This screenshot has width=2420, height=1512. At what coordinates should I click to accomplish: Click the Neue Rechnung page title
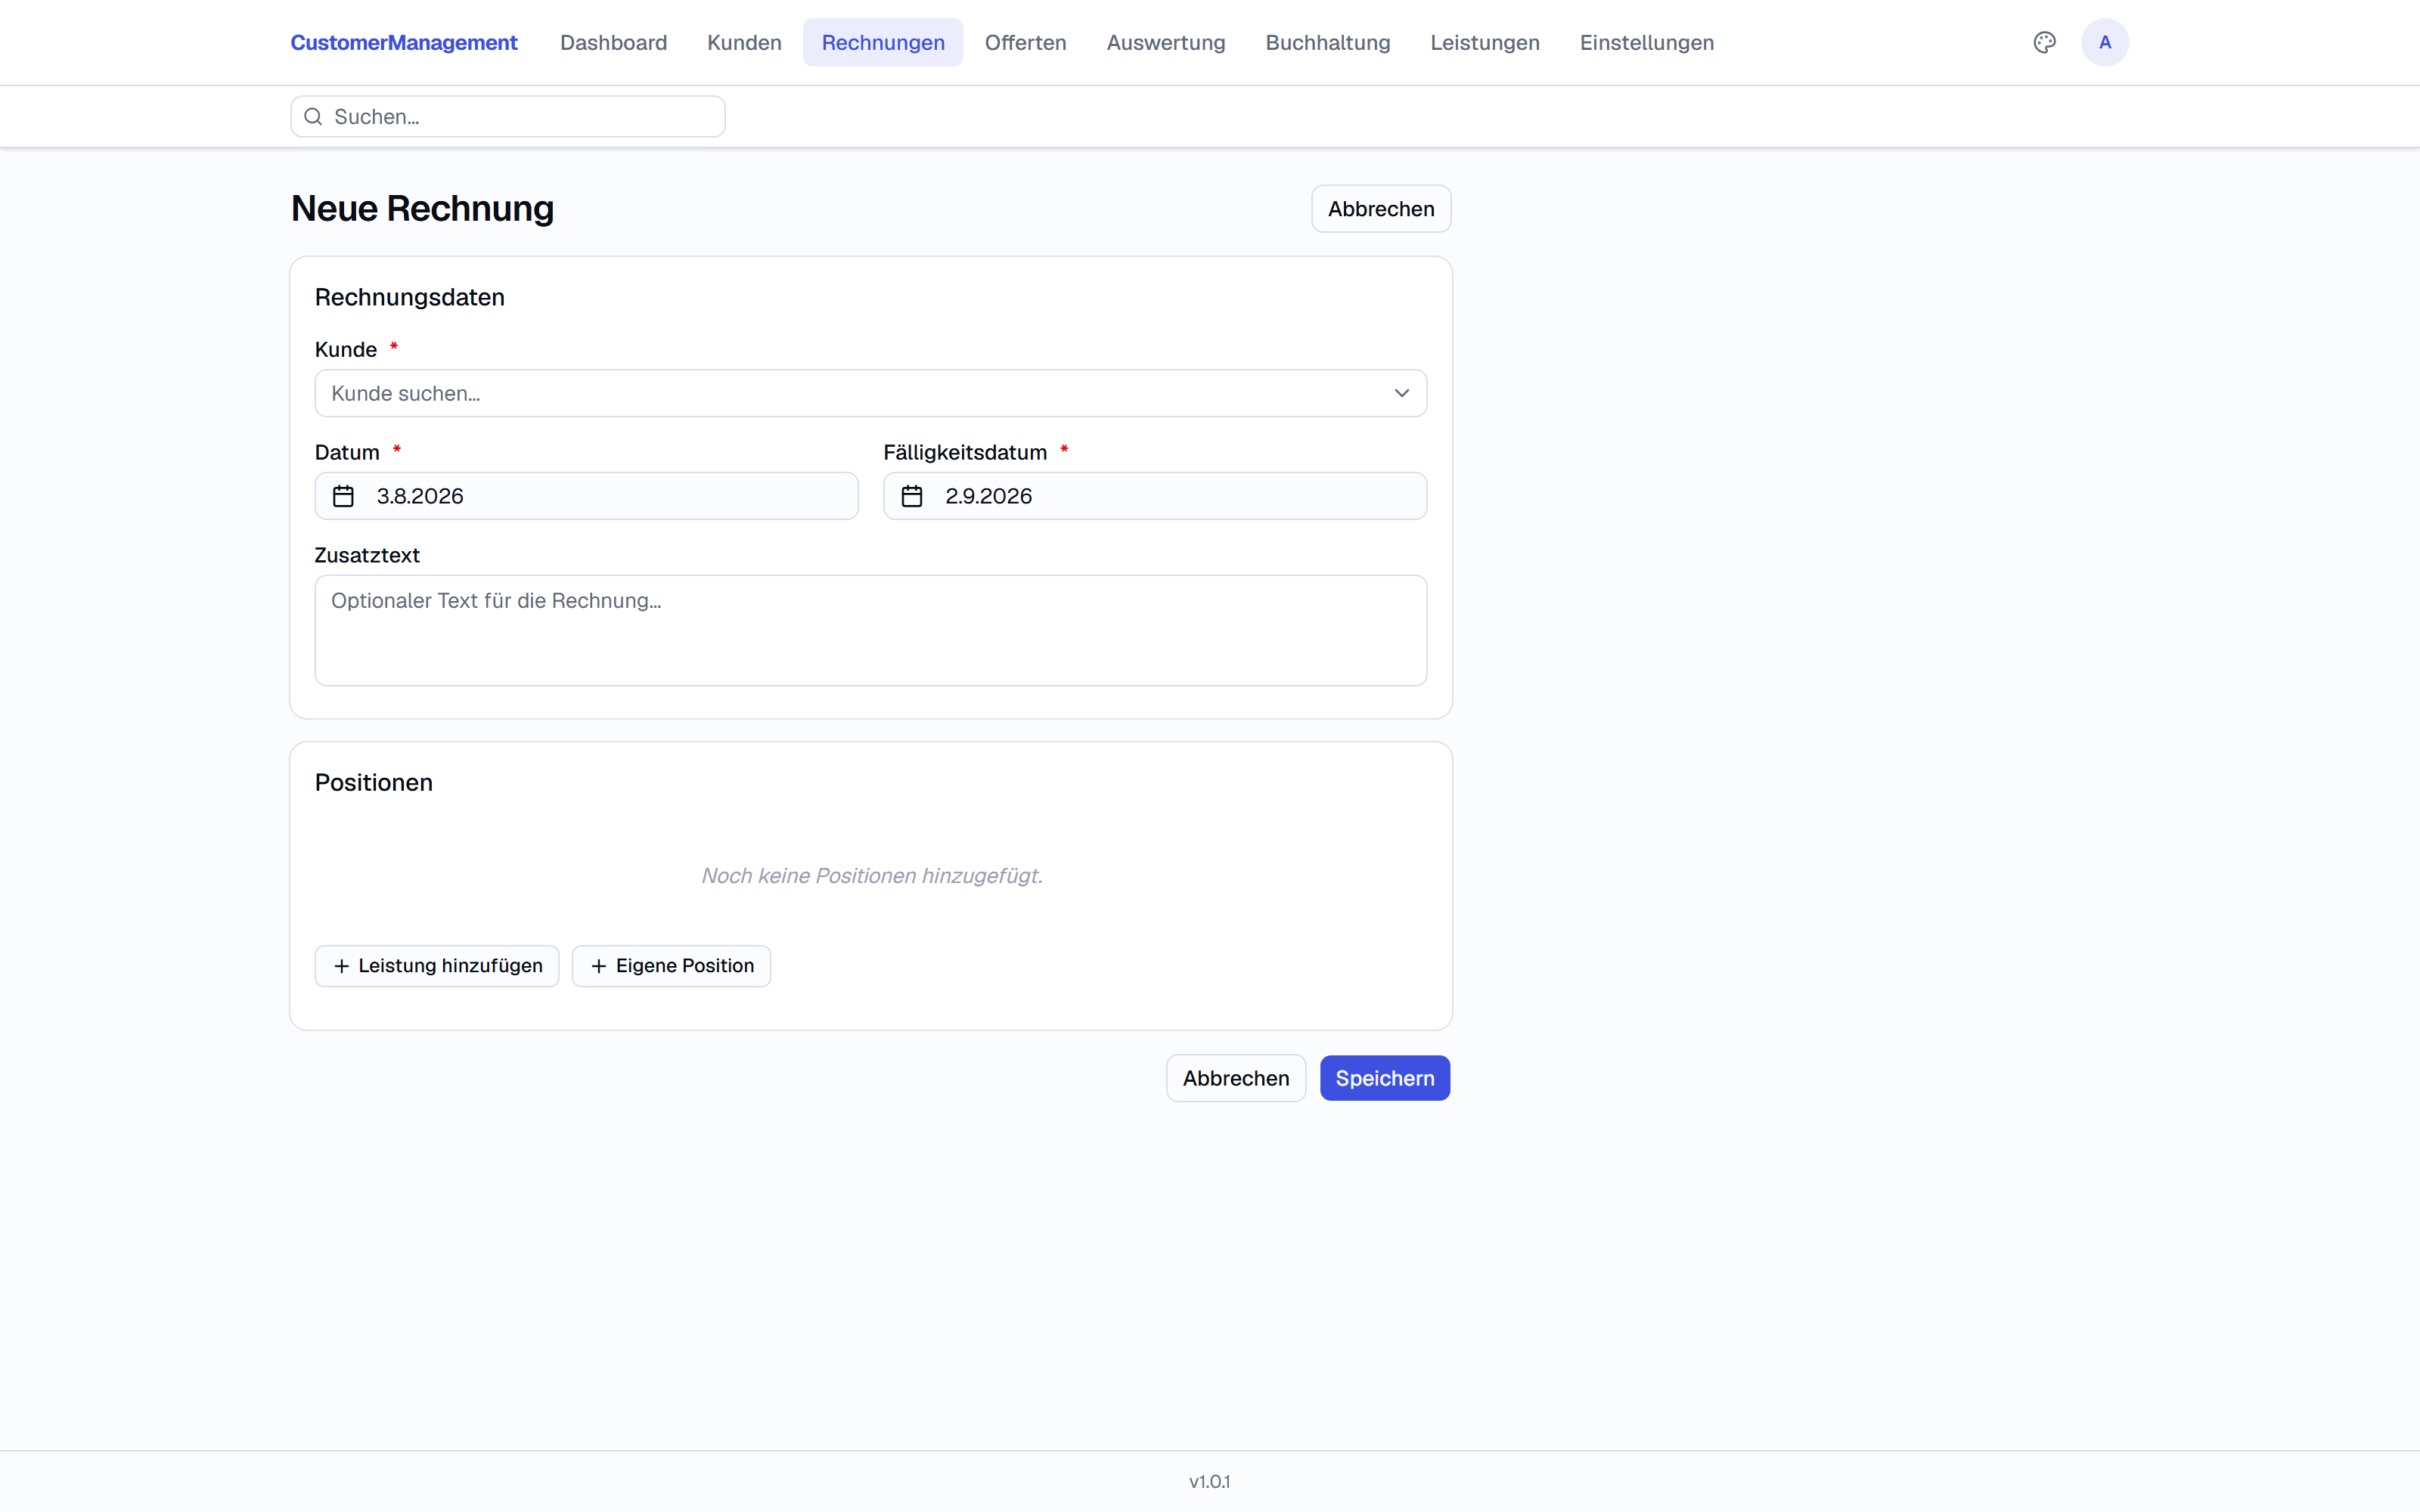tap(422, 208)
